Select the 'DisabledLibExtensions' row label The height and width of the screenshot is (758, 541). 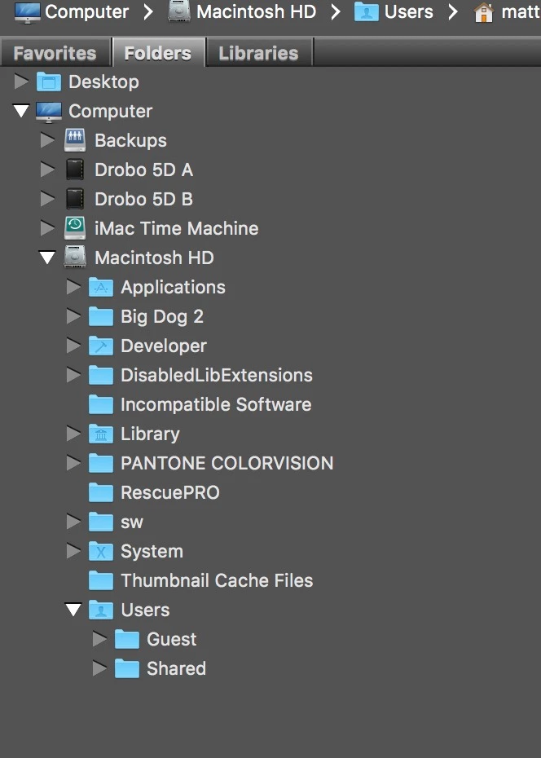(x=217, y=376)
